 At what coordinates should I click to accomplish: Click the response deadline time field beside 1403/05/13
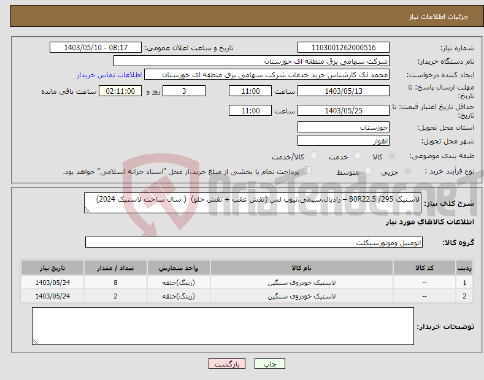point(250,91)
